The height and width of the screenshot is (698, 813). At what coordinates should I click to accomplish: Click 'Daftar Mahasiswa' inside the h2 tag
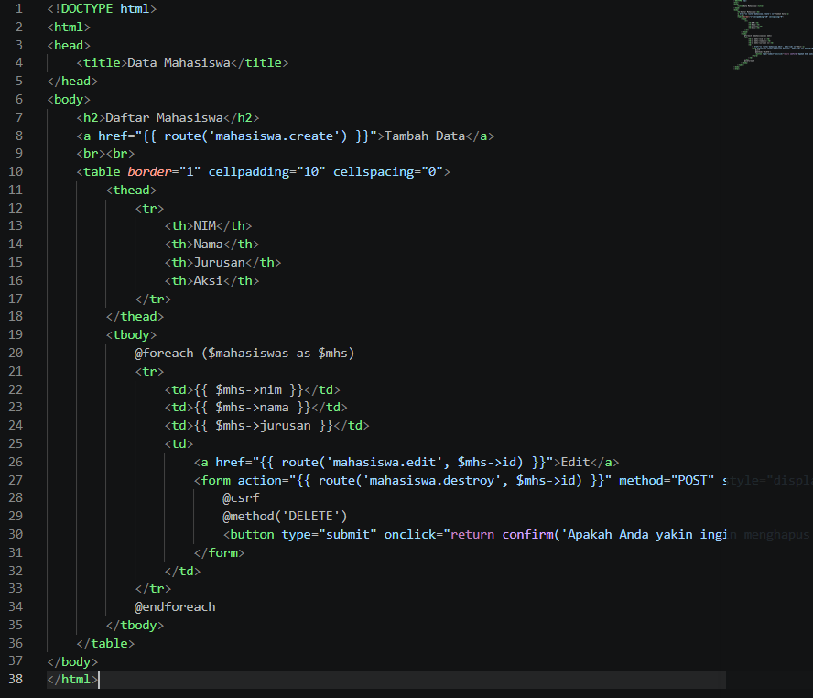tap(165, 118)
